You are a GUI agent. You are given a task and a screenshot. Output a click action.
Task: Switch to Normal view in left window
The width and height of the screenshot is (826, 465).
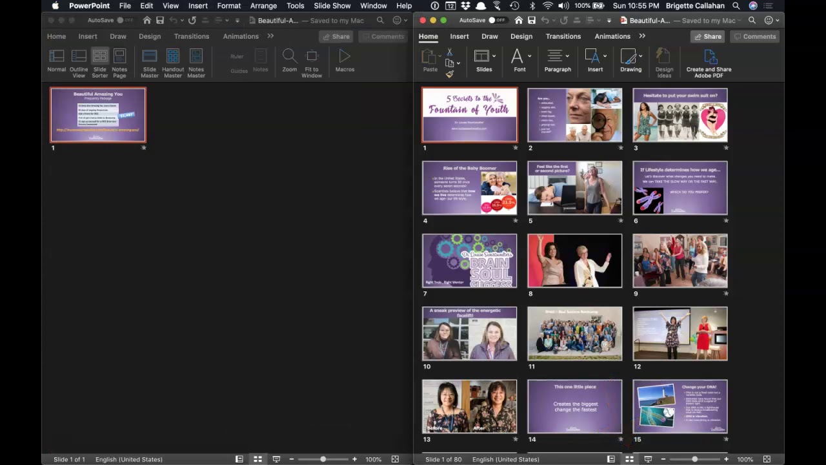(x=56, y=63)
